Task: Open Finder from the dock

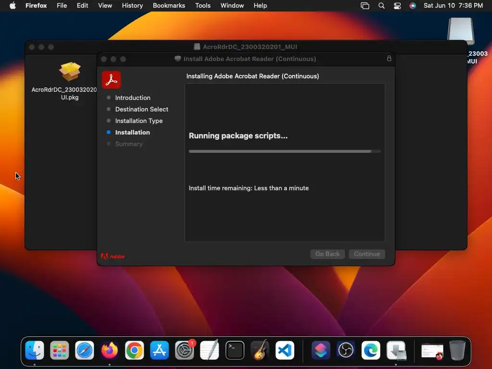Action: click(35, 350)
